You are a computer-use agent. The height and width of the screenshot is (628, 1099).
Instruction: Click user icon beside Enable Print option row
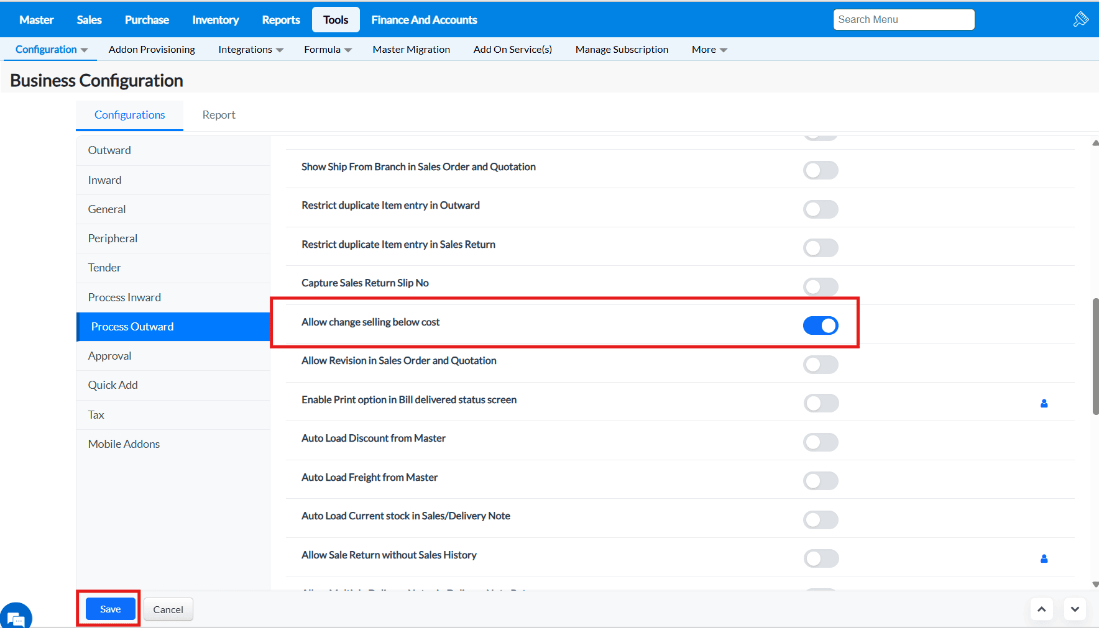[x=1044, y=404]
